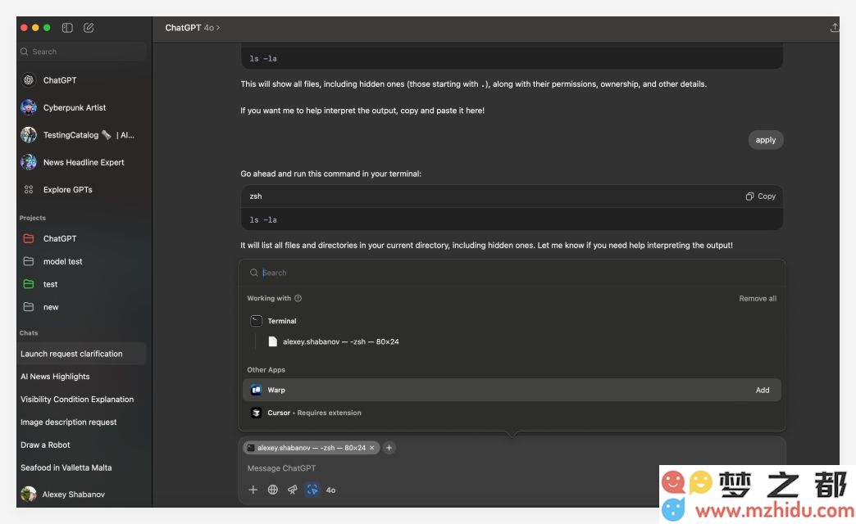856x524 pixels.
Task: Open the share icon at top right
Action: 834,28
